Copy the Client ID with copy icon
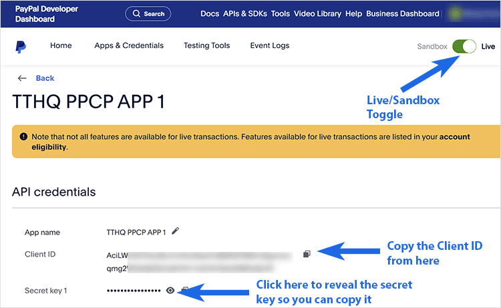Viewport: 501px width, 308px height. coord(307,254)
